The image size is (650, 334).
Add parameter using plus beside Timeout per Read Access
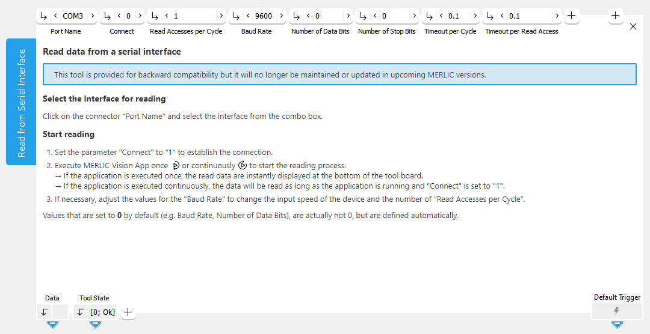click(571, 16)
